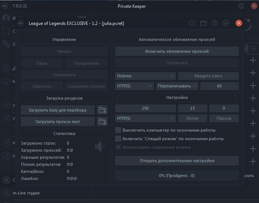Click folder icon beside Загрузить базу для перебора
259x203 pixels.
coord(102,110)
